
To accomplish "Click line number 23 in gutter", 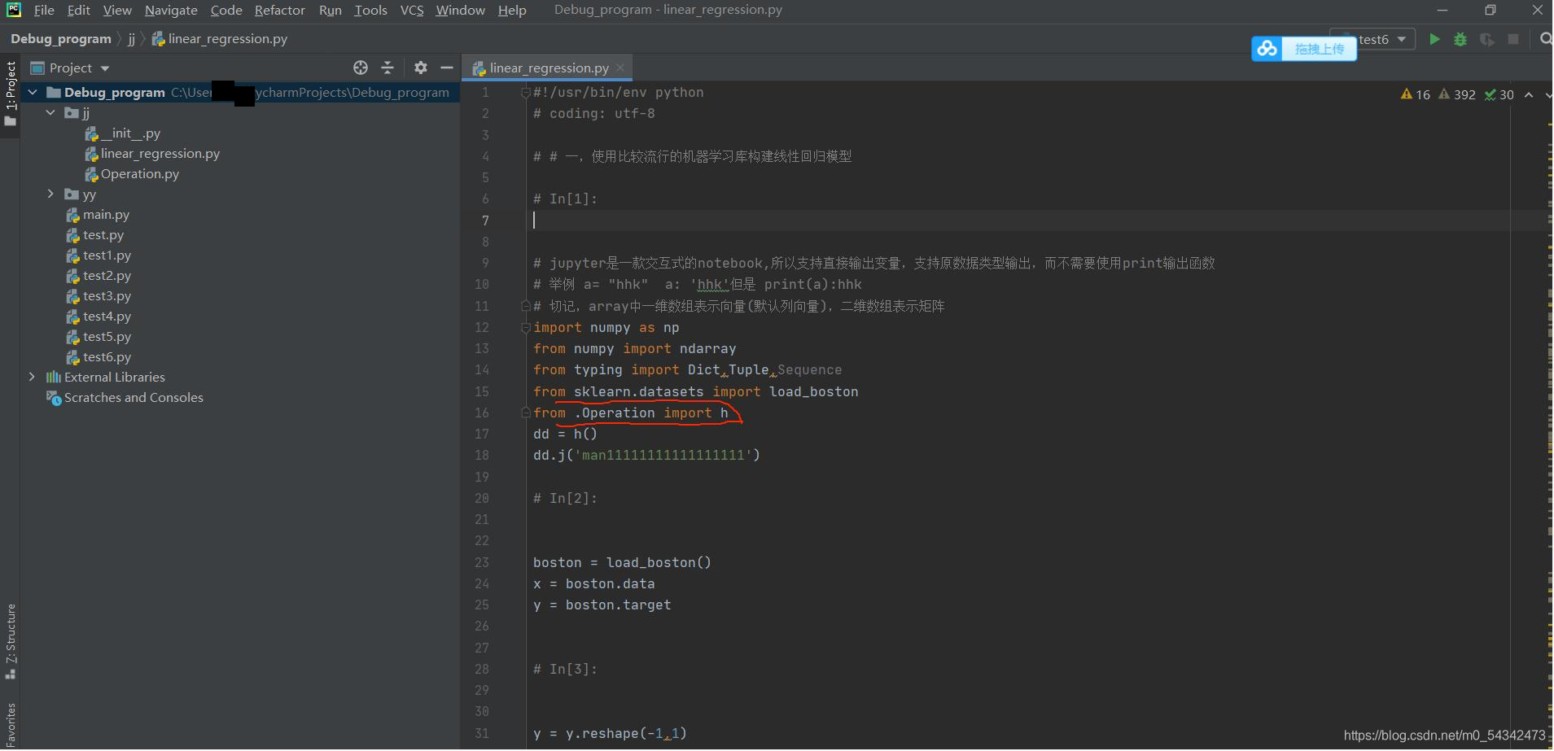I will 482,562.
